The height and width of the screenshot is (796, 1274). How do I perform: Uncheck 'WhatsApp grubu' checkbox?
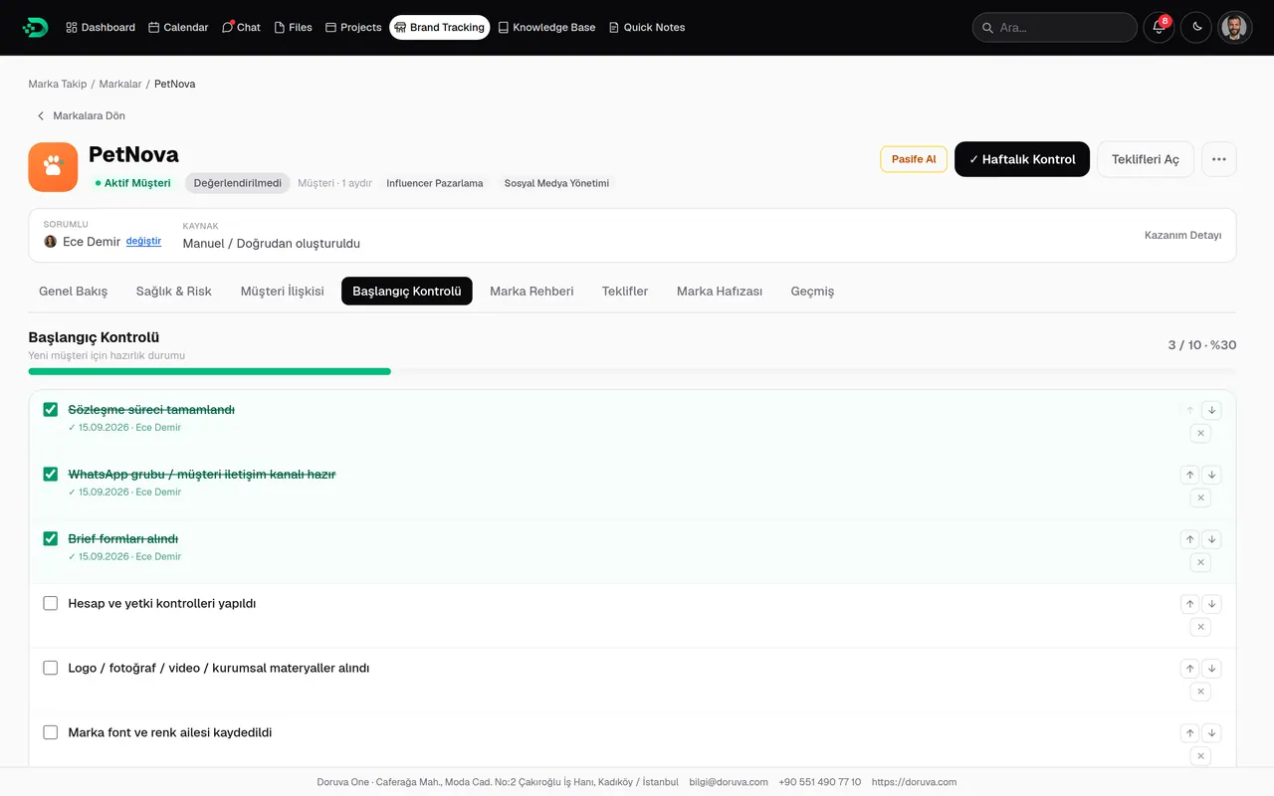click(51, 474)
